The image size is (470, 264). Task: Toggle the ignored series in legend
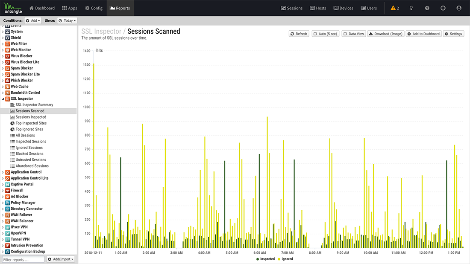(x=285, y=259)
